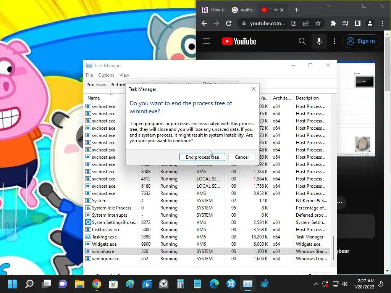Open the Options menu in Task Manager
Viewport: 391px width, 293px height.
click(106, 75)
